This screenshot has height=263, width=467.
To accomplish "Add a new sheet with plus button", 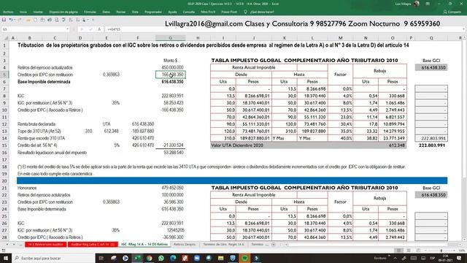I will point(274,244).
